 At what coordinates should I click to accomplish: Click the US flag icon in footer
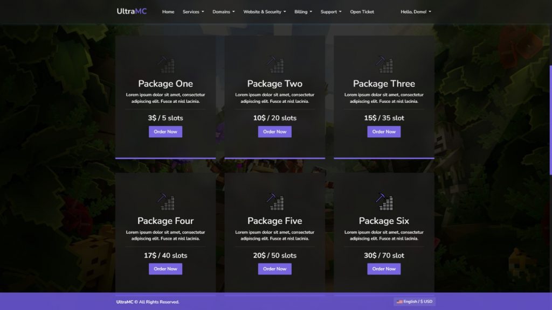(x=399, y=301)
